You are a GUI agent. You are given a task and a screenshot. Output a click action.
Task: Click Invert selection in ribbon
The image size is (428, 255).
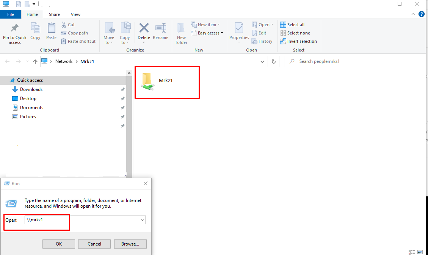pyautogui.click(x=299, y=41)
